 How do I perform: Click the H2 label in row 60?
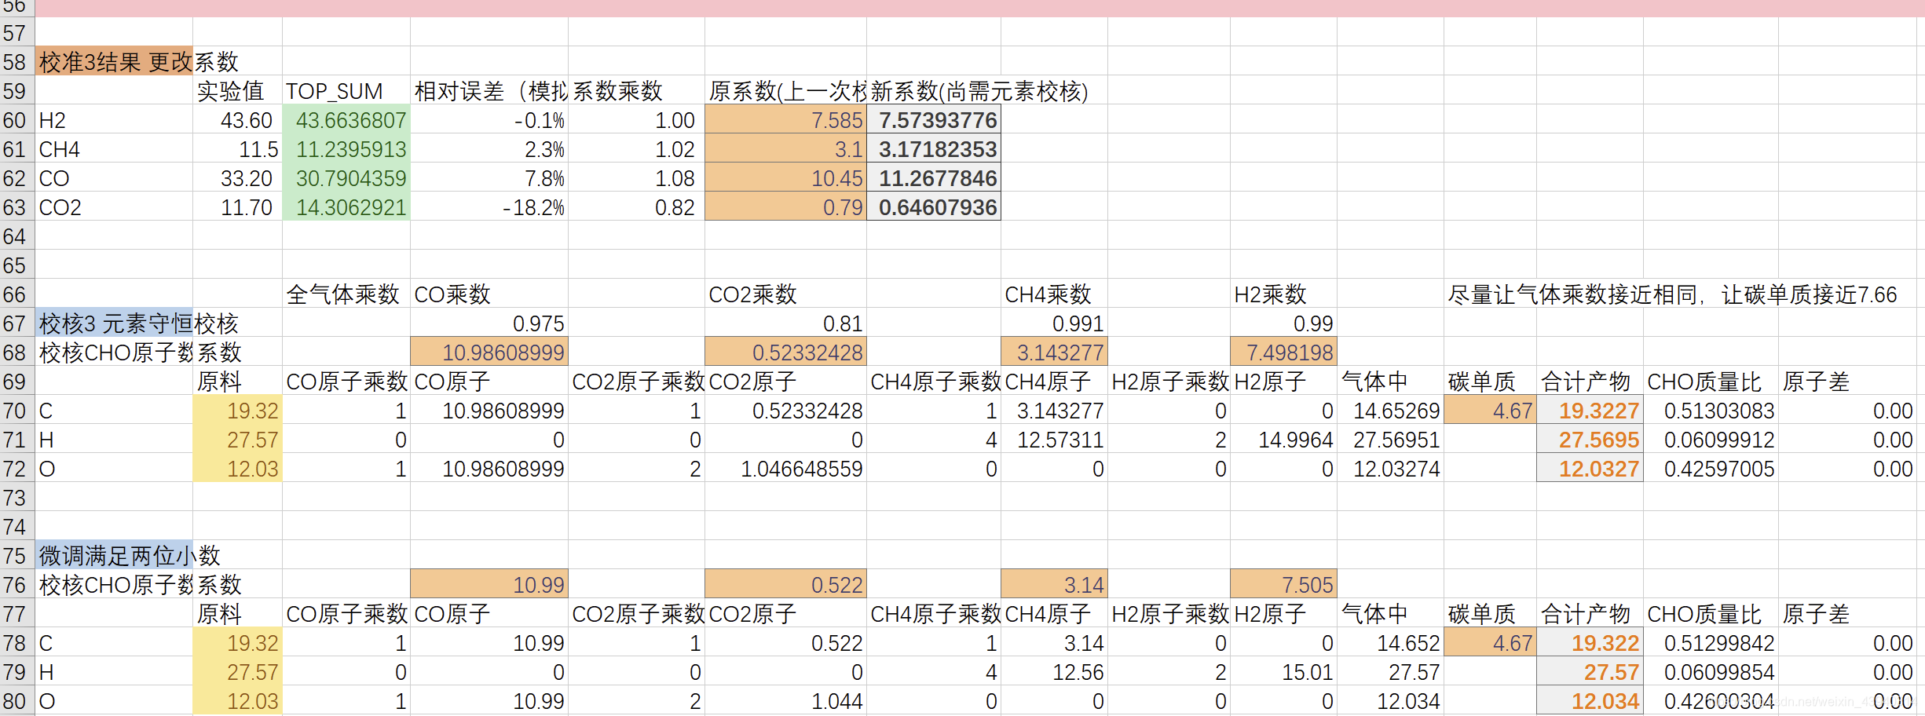coord(114,119)
